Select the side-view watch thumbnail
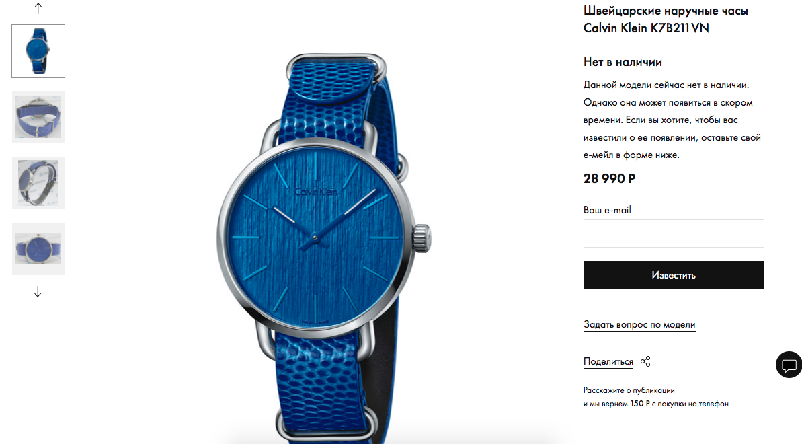Image resolution: width=802 pixels, height=444 pixels. 38,183
